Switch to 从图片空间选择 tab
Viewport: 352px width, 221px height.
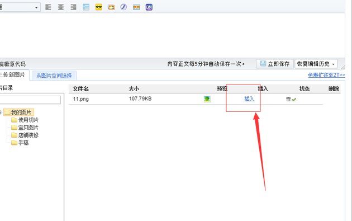coord(54,76)
